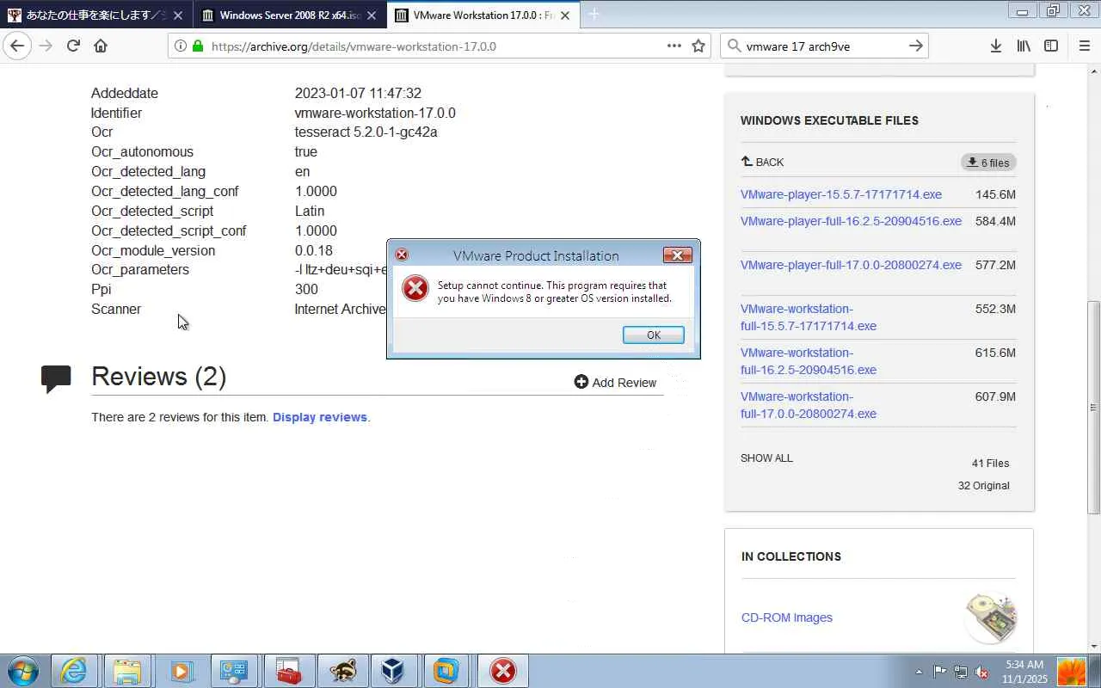Download VMware-workstation-full-17.0.0-20800274.exe

tap(809, 405)
